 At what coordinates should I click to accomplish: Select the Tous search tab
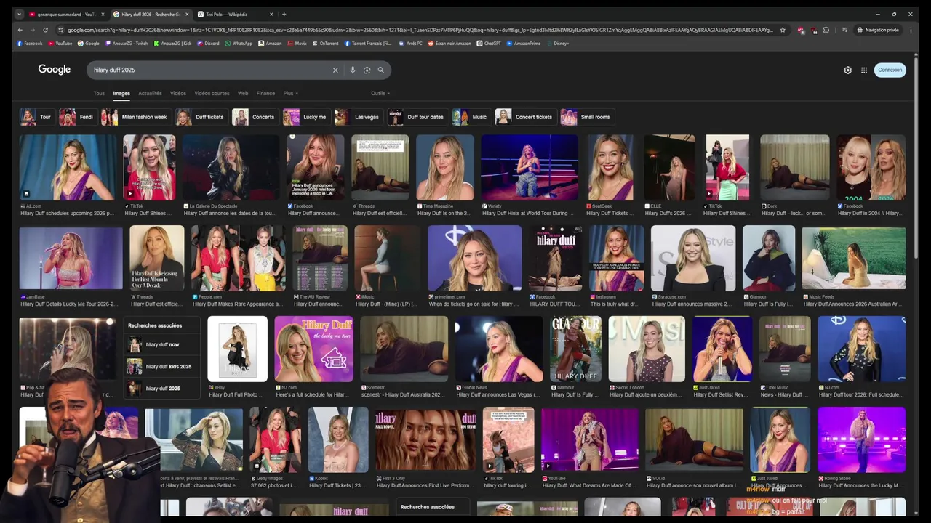(x=99, y=93)
